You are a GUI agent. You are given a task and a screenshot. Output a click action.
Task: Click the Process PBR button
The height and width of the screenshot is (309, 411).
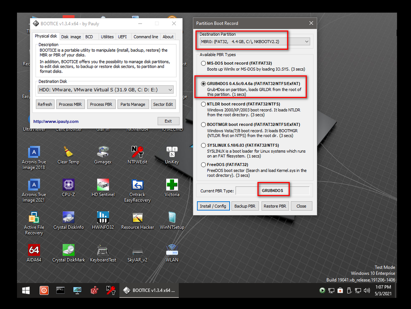(101, 104)
